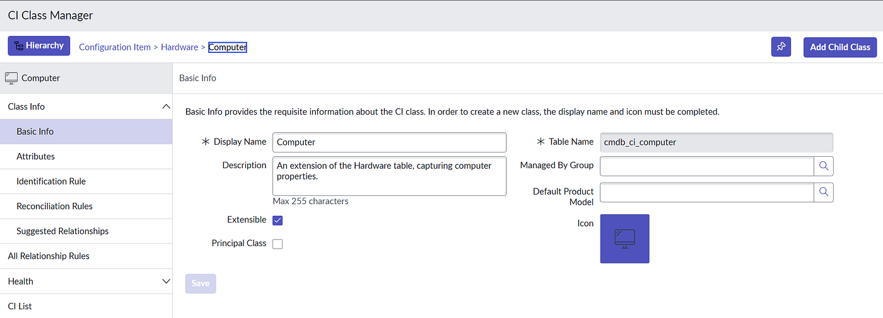
Task: Open the Attributes section
Action: (86, 156)
